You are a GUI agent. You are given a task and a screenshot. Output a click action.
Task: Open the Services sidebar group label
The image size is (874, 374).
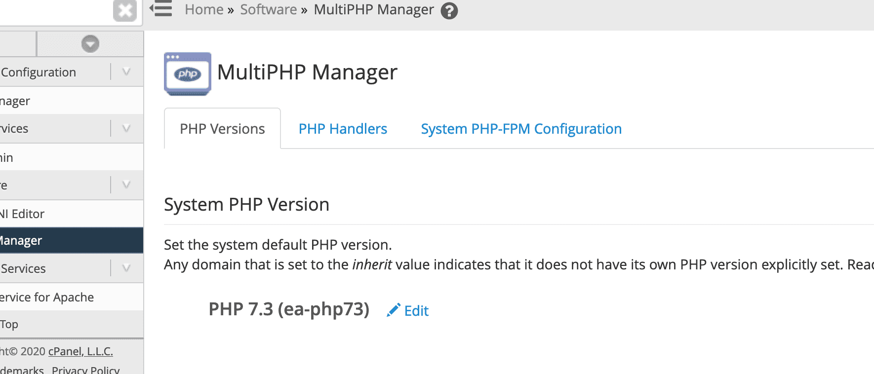(23, 269)
